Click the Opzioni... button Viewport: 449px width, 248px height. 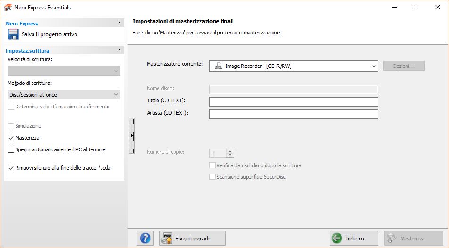click(404, 66)
